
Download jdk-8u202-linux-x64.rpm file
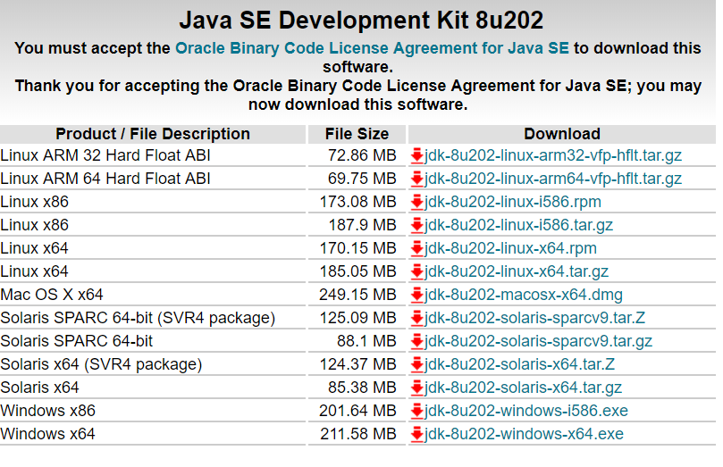510,248
